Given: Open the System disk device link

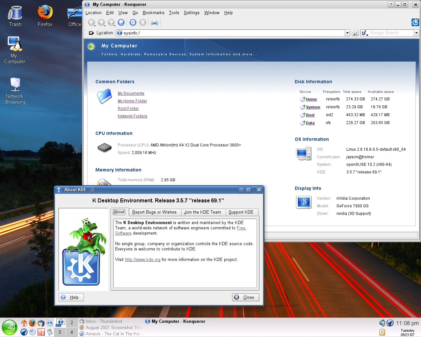Looking at the screenshot, I should tap(313, 107).
